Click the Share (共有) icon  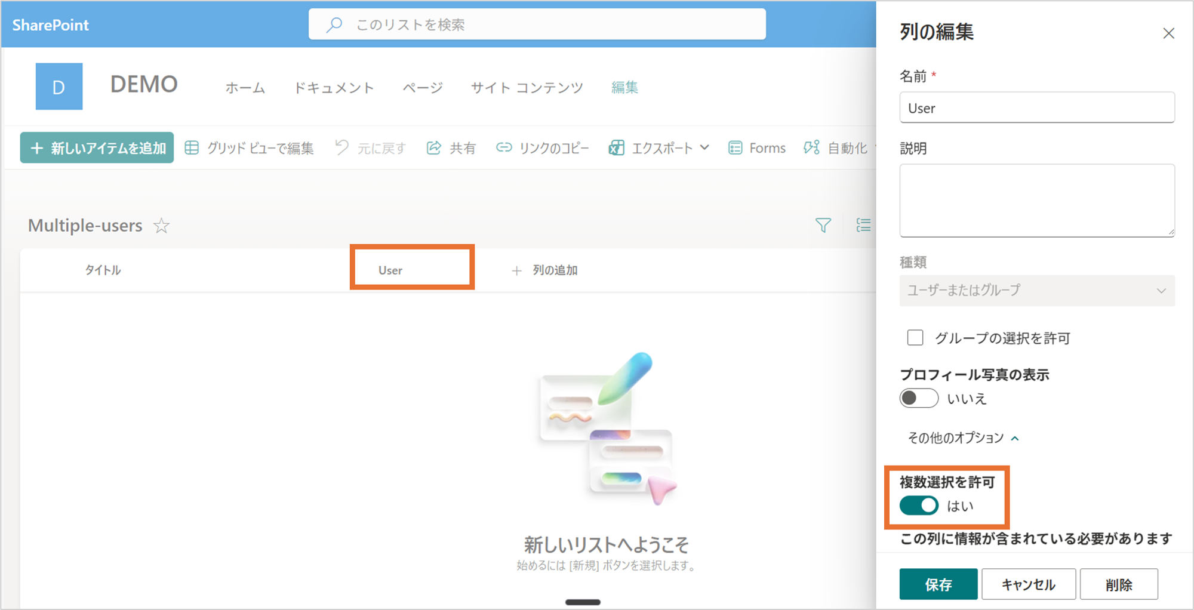pyautogui.click(x=434, y=148)
